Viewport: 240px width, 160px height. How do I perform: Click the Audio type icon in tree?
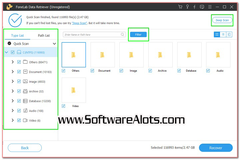[x=25, y=111]
